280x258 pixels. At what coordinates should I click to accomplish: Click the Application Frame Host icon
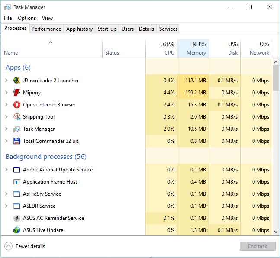[x=16, y=182]
